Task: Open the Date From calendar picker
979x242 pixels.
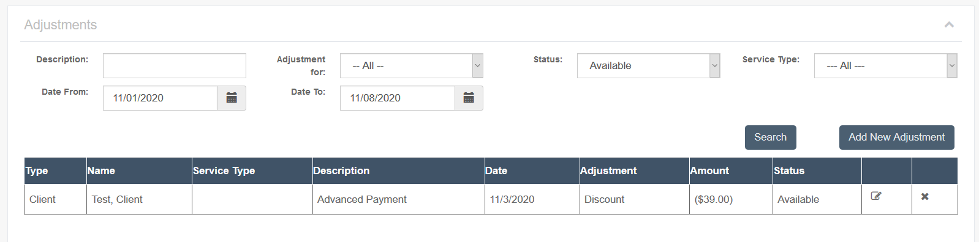Action: click(x=232, y=98)
